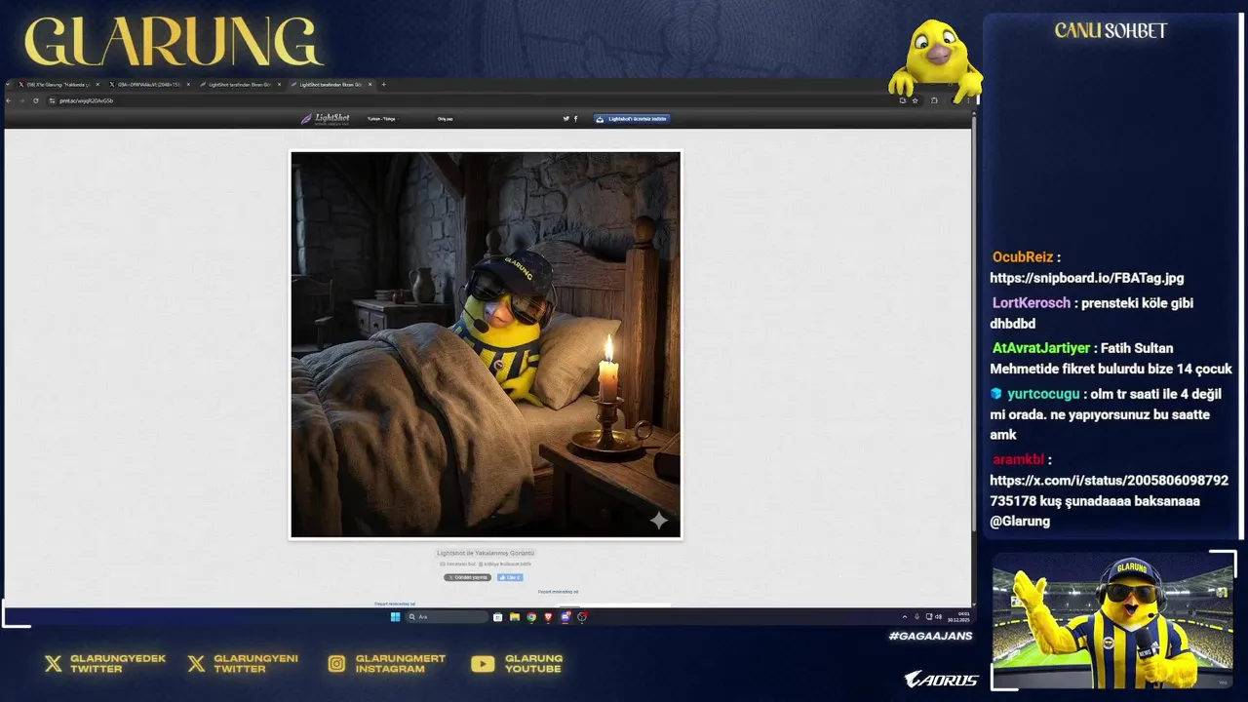Click the Facebook Like button

[510, 577]
